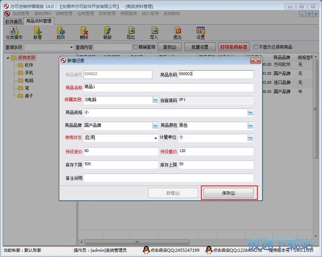Open the 使用状态 dropdown
This screenshot has width=322, height=257.
[156, 138]
